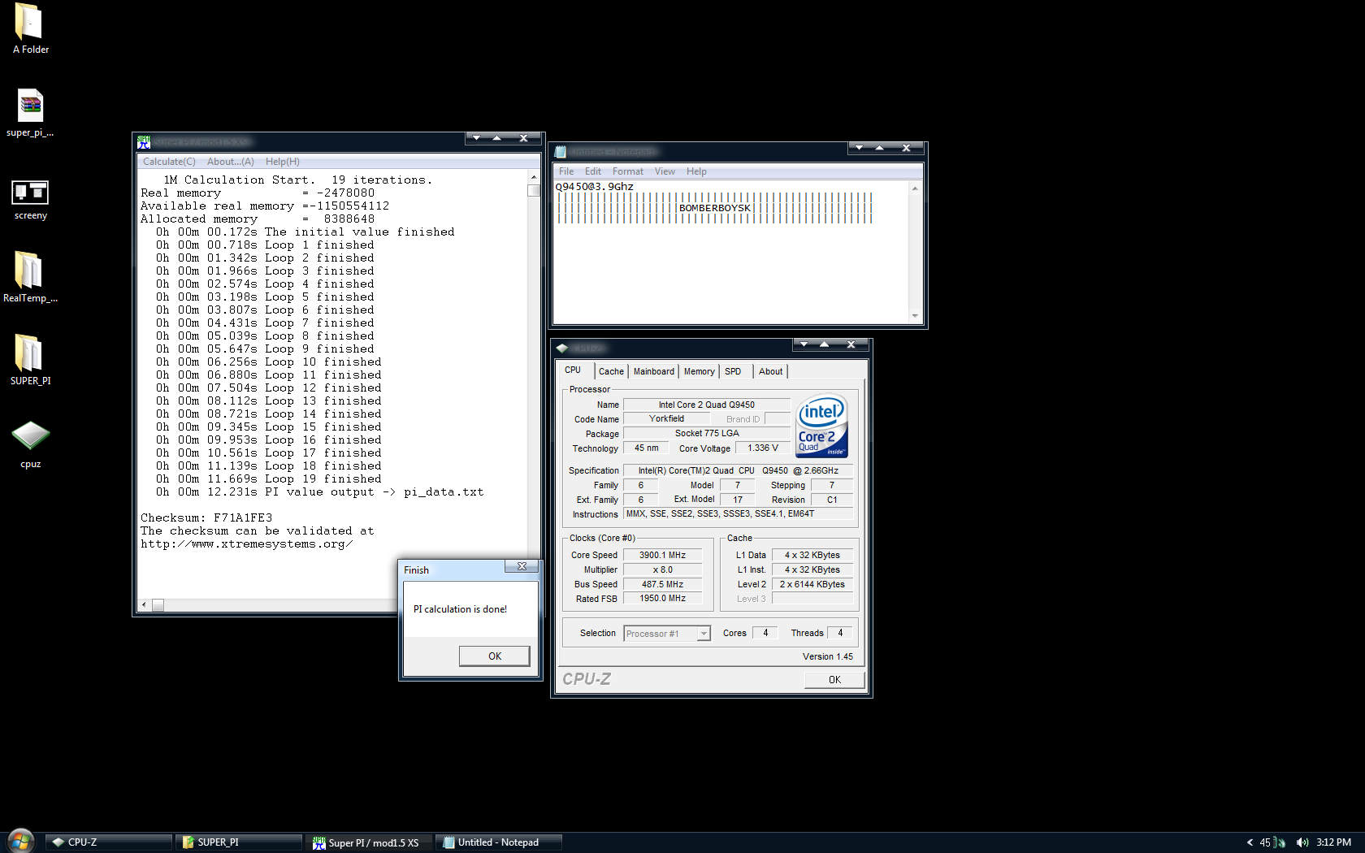Click OK in Finish dialog

[495, 656]
